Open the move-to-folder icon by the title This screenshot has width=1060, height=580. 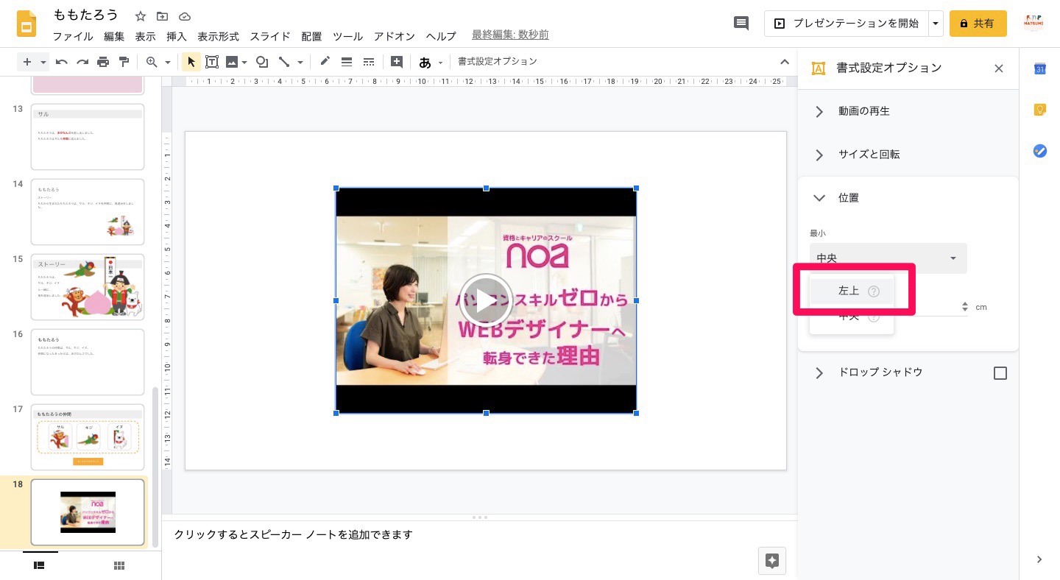point(163,16)
